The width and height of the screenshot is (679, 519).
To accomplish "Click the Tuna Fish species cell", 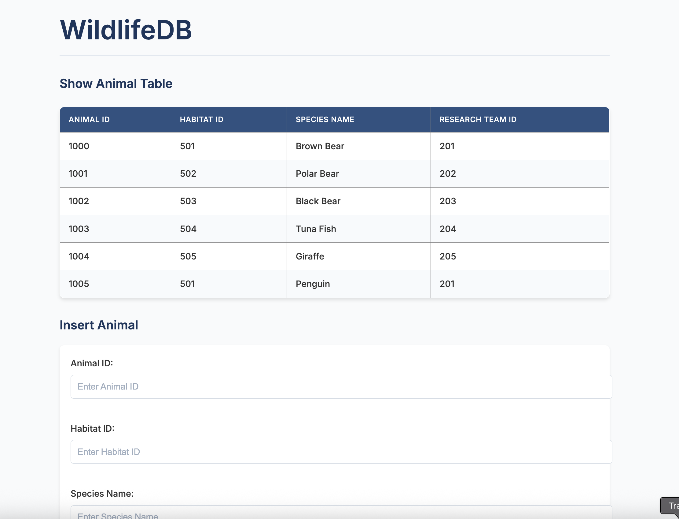I will tap(359, 229).
